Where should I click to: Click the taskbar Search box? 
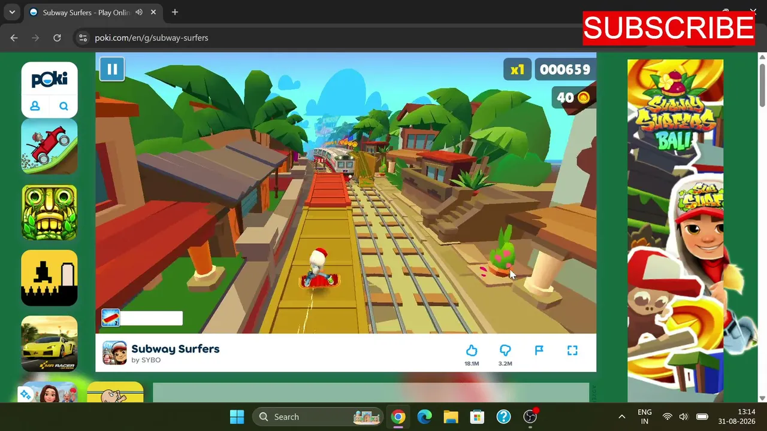click(x=318, y=417)
